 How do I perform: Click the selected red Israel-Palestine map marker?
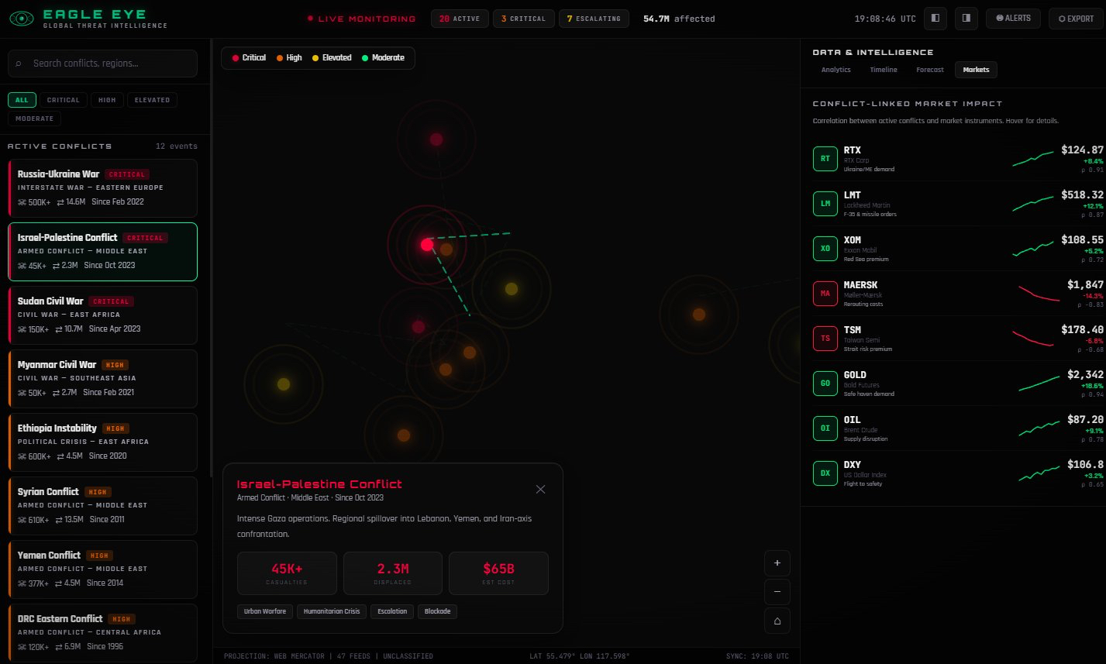pyautogui.click(x=426, y=245)
